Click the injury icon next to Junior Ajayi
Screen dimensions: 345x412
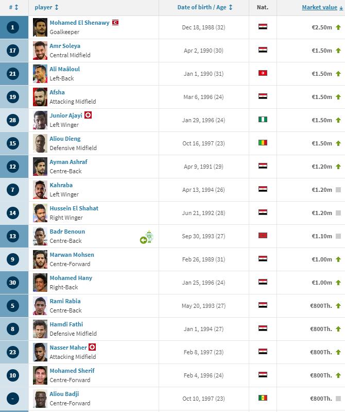[88, 116]
